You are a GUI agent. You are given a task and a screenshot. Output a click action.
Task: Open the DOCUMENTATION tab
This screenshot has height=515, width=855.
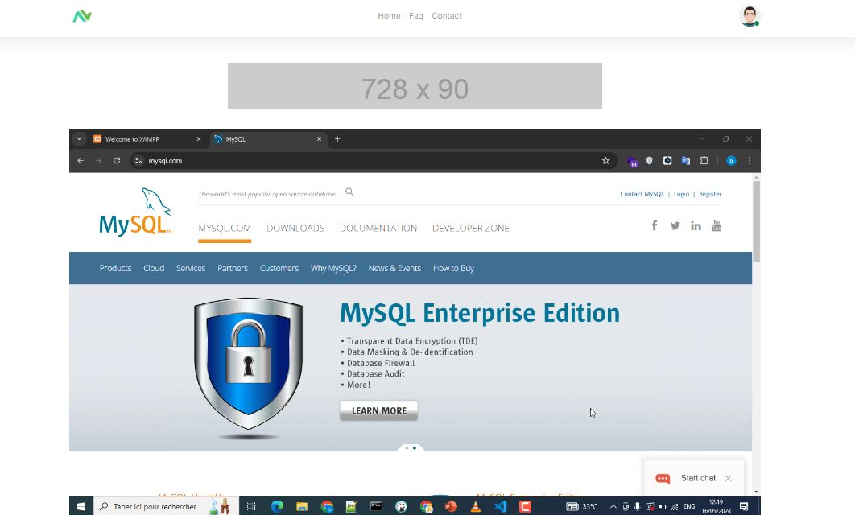(378, 228)
